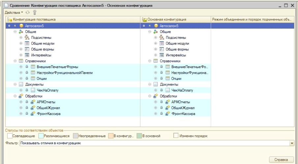Expand the АРМОтчеты node in left tree
The height and width of the screenshot is (164, 298).
click(21, 102)
